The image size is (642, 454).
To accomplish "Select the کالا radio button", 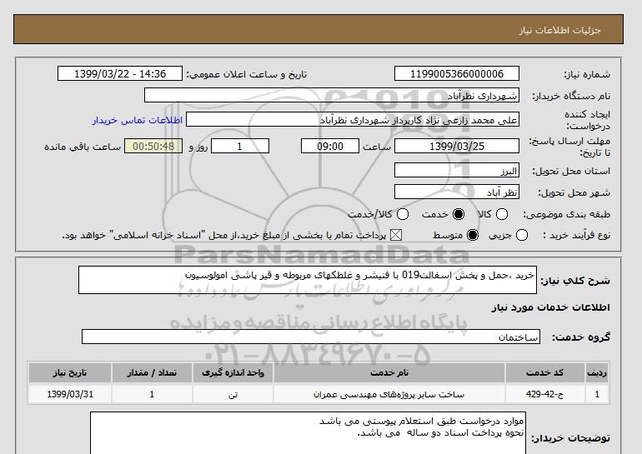I will pyautogui.click(x=502, y=214).
